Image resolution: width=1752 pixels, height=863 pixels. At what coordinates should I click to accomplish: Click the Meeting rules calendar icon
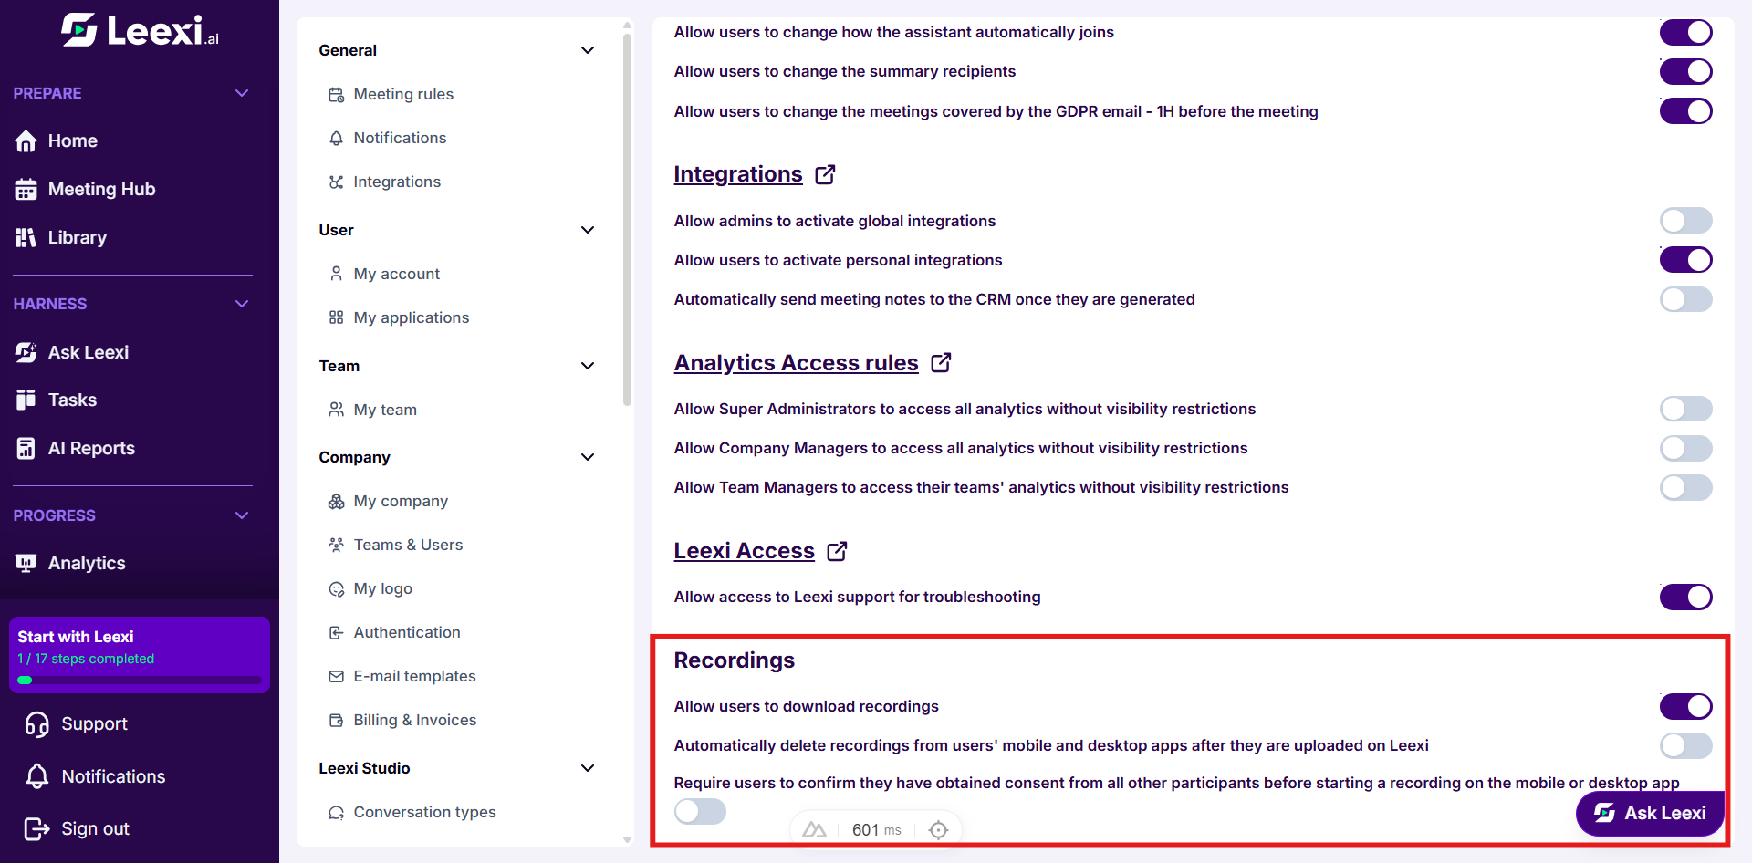pos(336,95)
